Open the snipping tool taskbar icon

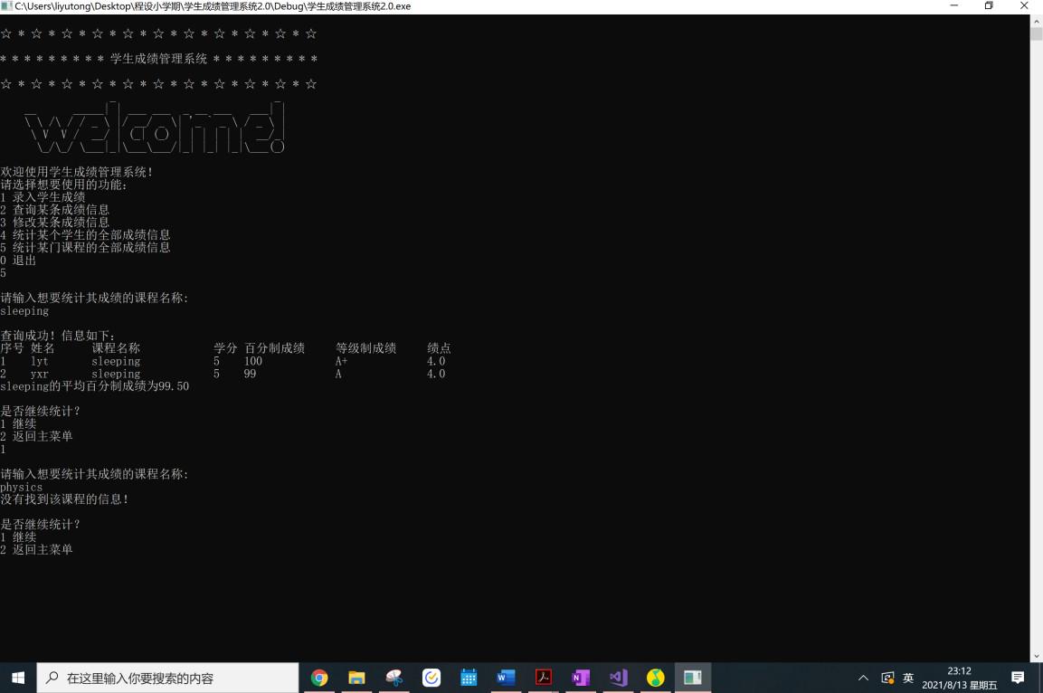(393, 678)
